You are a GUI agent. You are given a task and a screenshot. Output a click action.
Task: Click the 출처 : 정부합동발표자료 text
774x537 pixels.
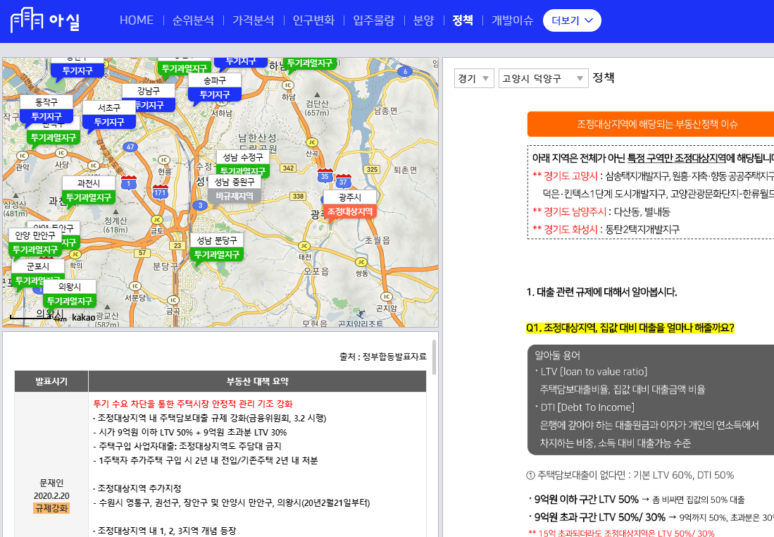tap(383, 356)
